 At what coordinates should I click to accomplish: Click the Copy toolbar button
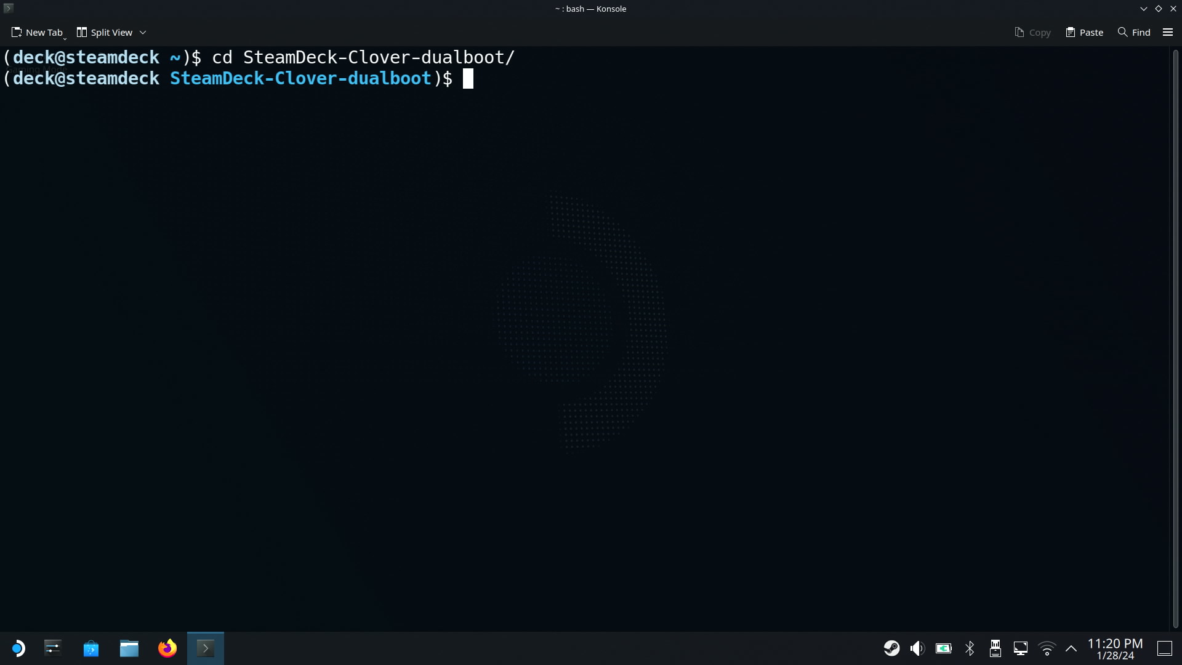pyautogui.click(x=1032, y=32)
